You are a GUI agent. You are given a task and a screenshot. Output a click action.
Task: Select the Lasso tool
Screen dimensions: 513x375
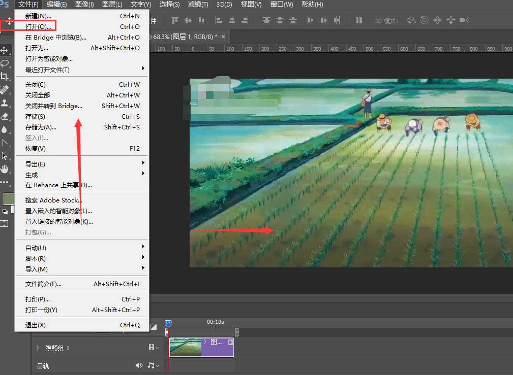(4, 63)
